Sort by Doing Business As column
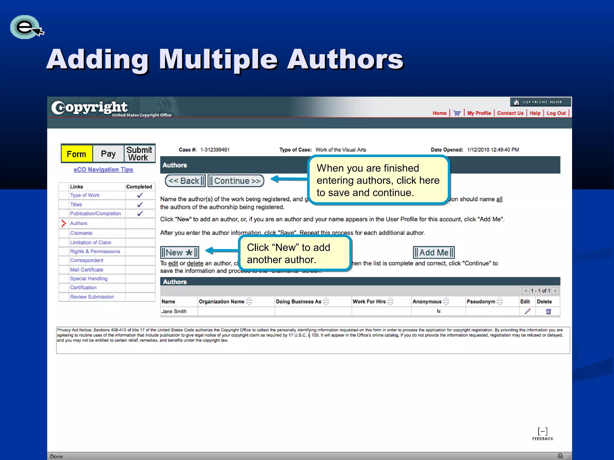 coord(326,302)
